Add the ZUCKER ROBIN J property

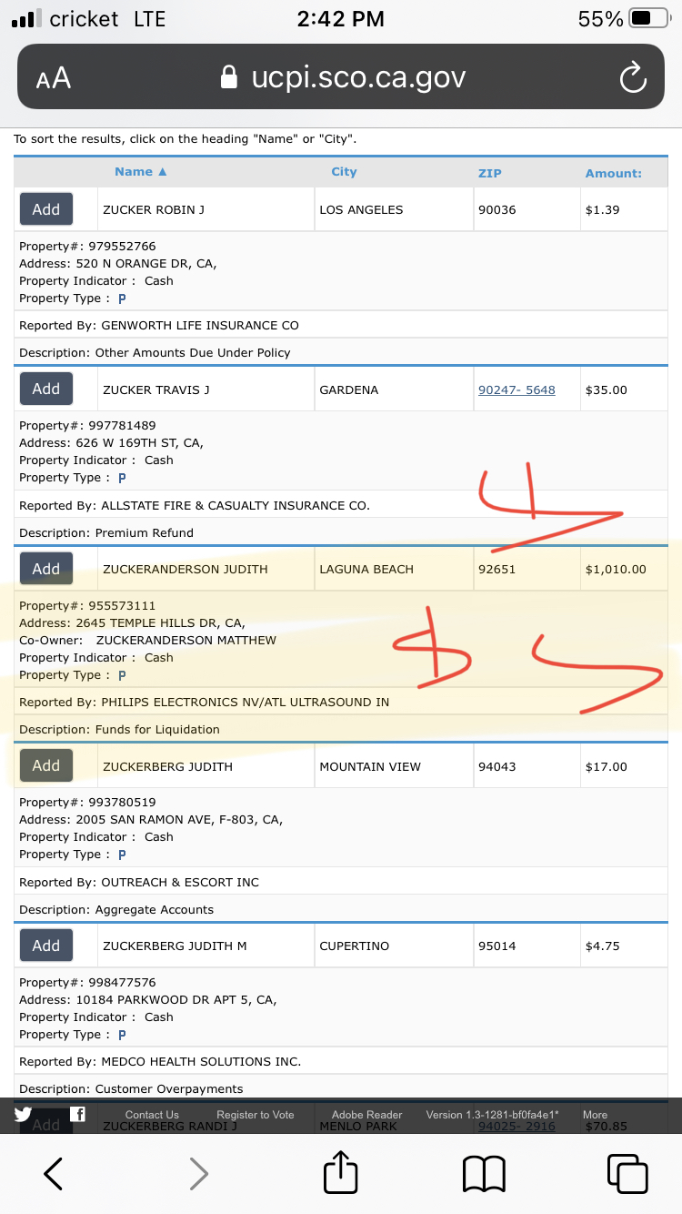(46, 209)
